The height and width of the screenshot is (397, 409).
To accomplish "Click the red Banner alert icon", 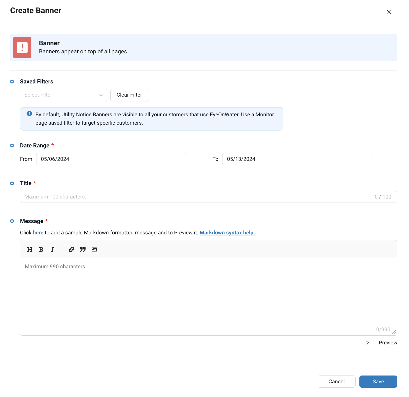I will click(22, 48).
